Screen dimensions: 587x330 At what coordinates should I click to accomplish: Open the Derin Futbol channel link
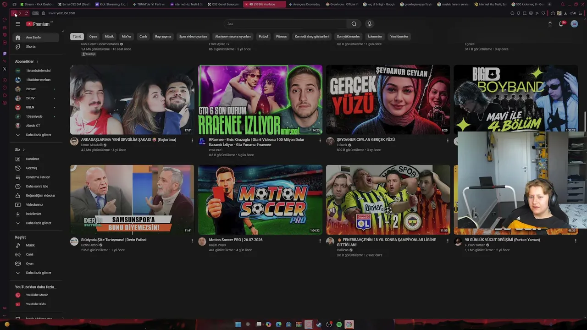(x=89, y=245)
